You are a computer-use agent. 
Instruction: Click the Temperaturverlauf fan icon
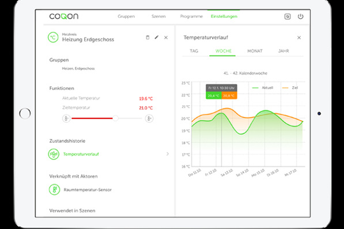pos(54,154)
